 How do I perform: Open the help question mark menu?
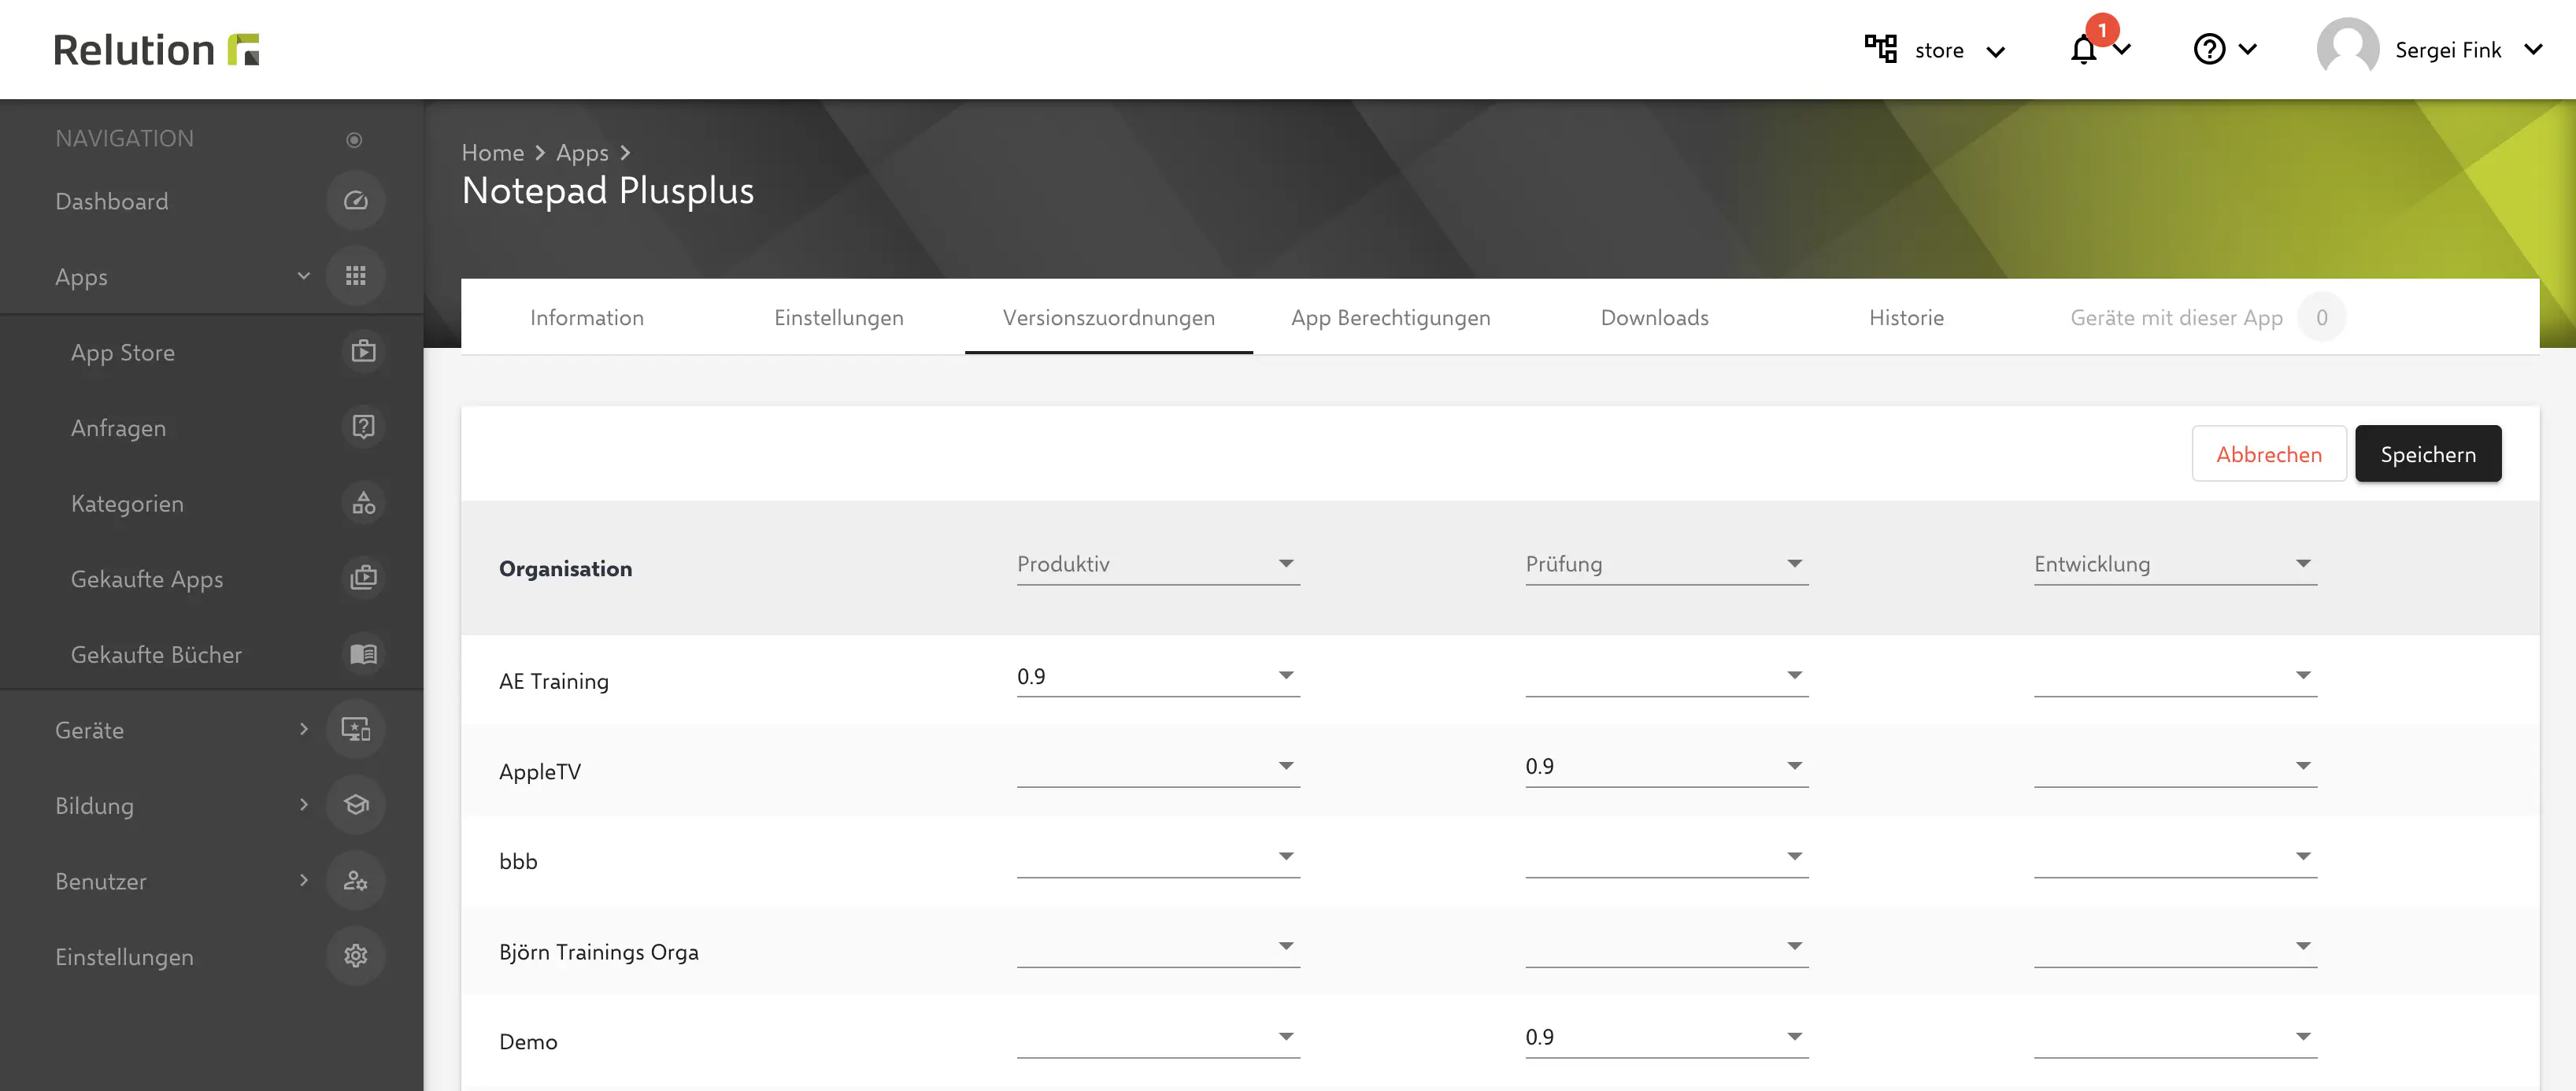[2209, 49]
